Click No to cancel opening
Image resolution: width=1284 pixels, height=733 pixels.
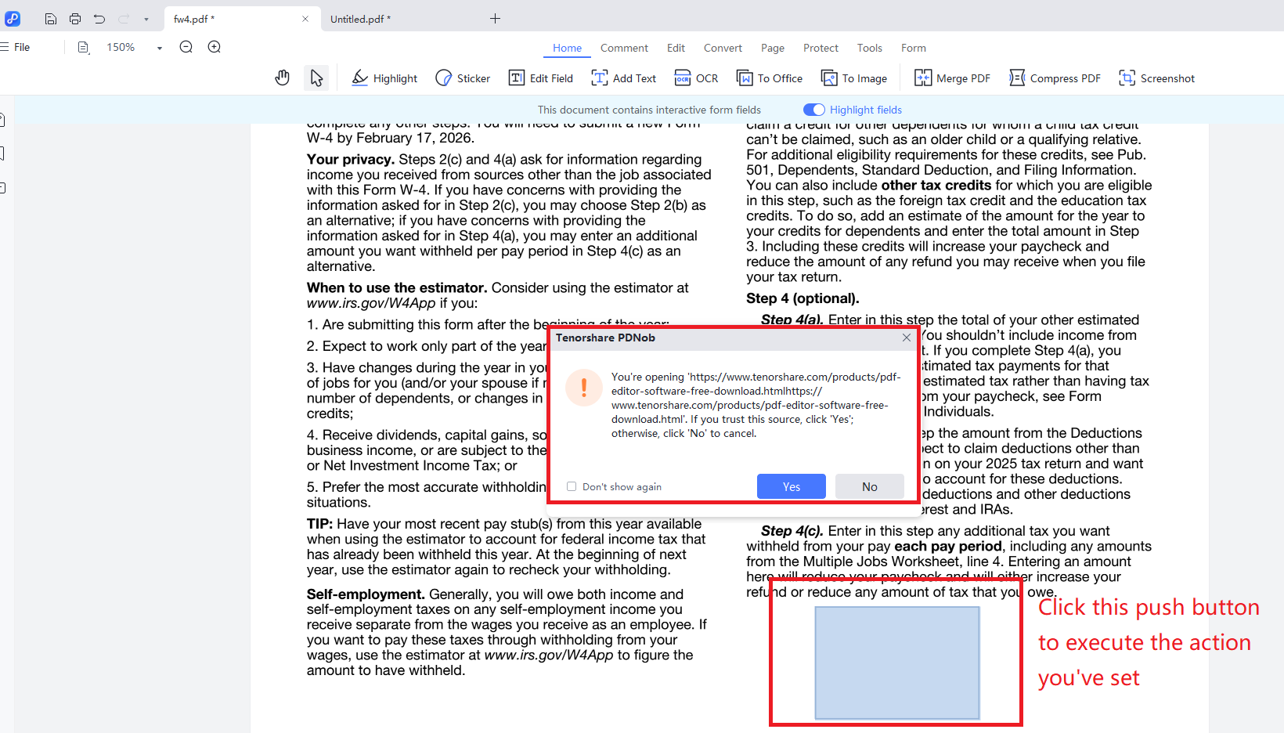869,486
